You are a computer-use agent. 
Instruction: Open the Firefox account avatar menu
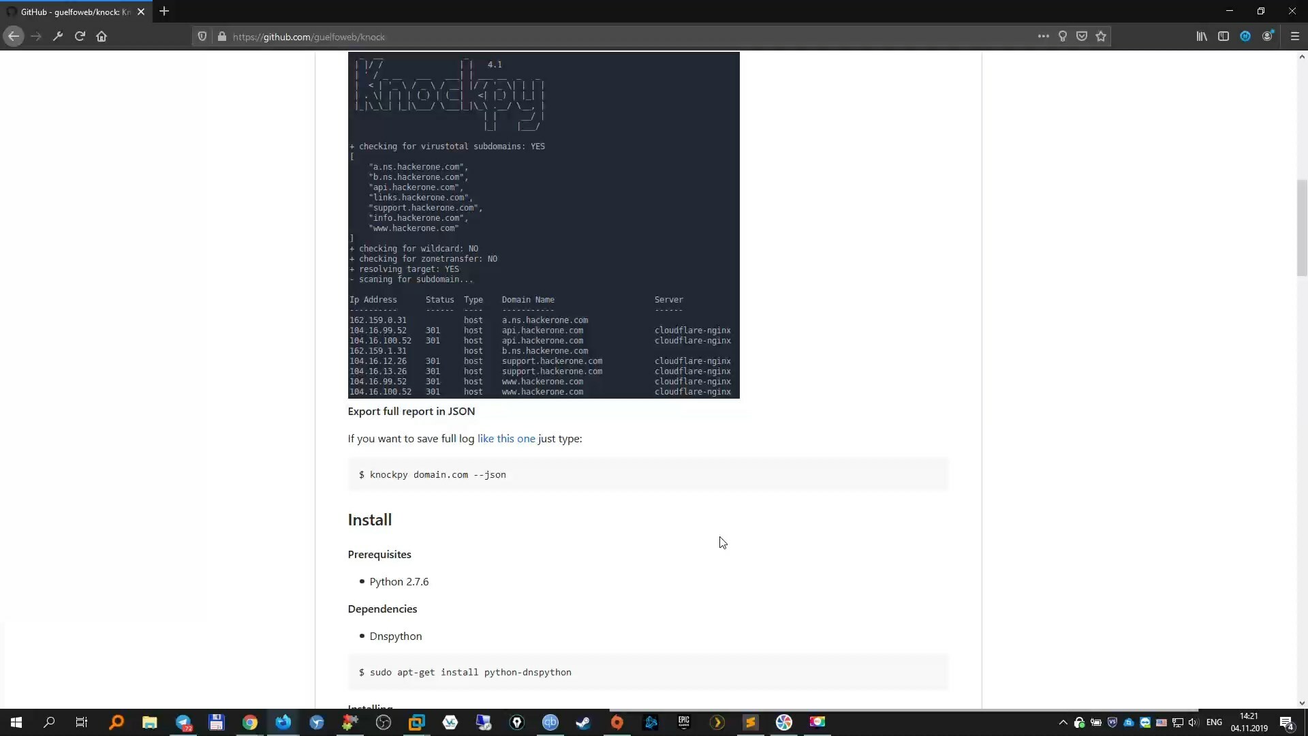(x=1267, y=36)
